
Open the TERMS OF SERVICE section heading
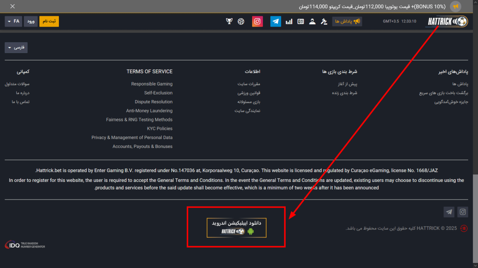pos(149,71)
